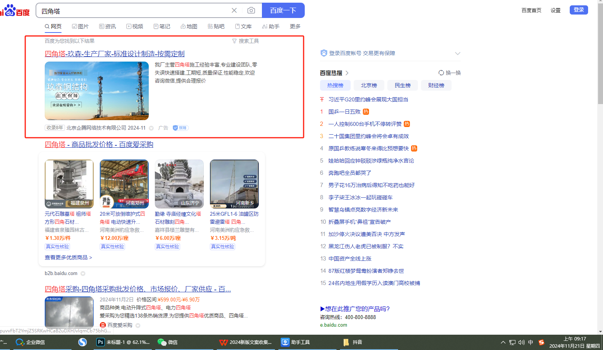Open 搜索工具 filter

[245, 41]
